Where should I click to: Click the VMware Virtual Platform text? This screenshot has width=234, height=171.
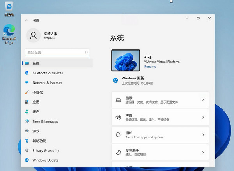[x=162, y=62]
